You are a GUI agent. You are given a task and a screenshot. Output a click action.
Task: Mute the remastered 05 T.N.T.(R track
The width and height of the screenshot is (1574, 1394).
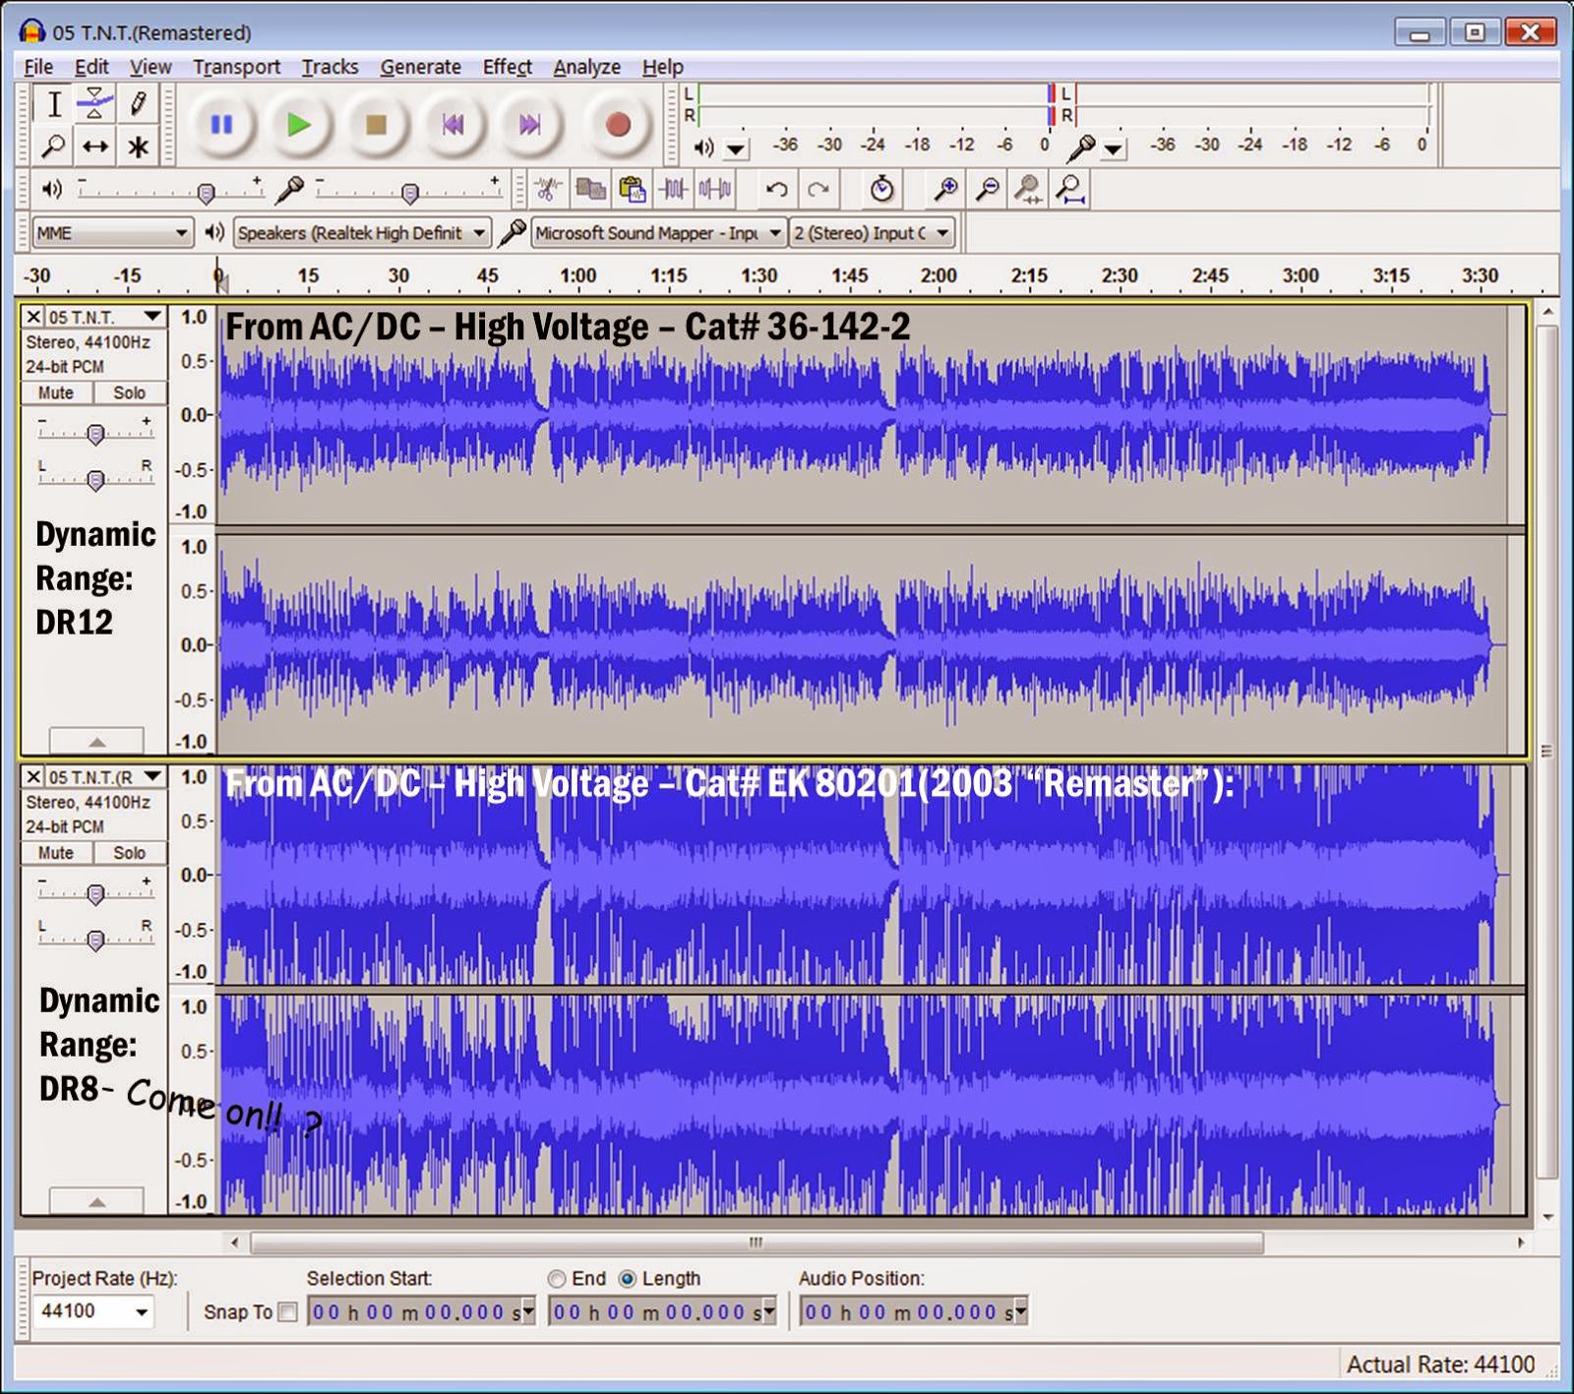click(x=56, y=853)
